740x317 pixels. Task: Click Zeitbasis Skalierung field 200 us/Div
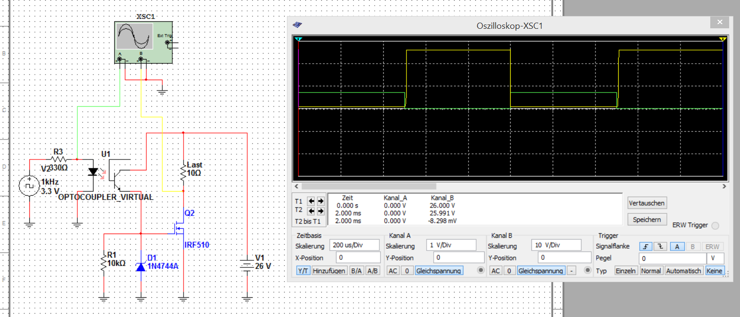354,245
